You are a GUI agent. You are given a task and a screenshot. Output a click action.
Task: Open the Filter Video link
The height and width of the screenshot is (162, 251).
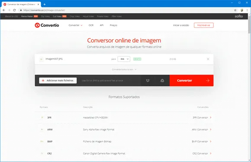pos(116,16)
